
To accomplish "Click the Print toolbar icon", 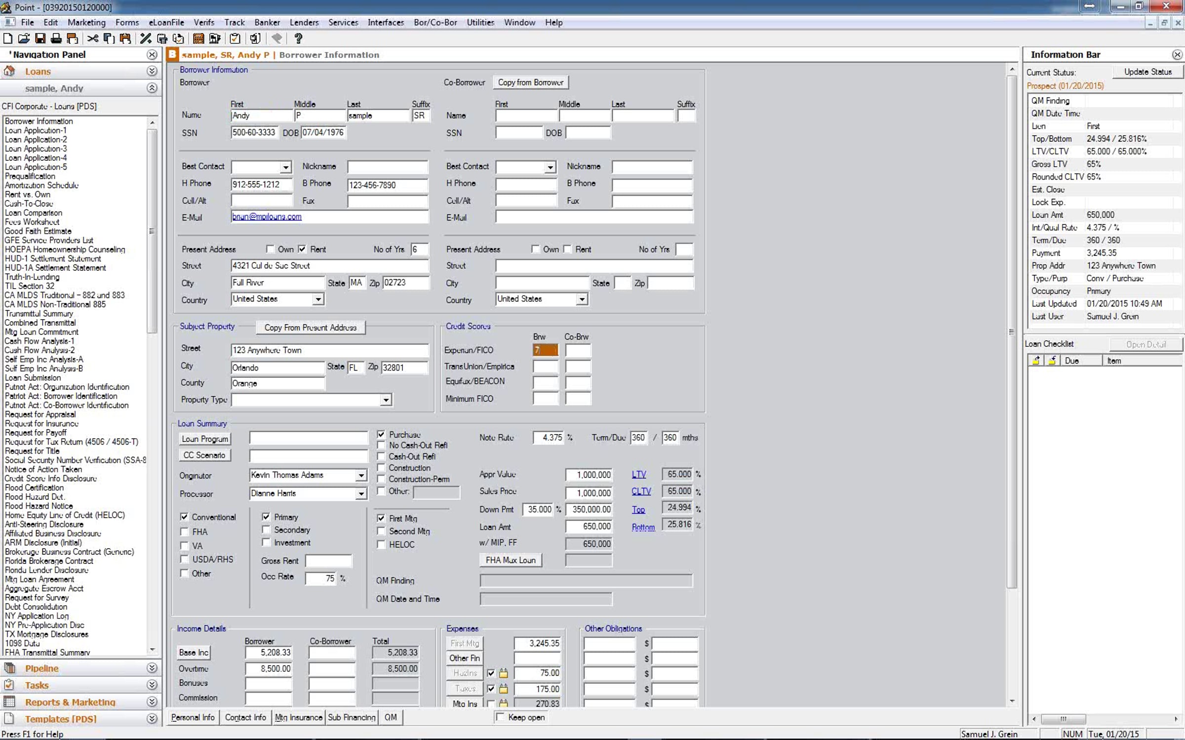I will coord(56,38).
